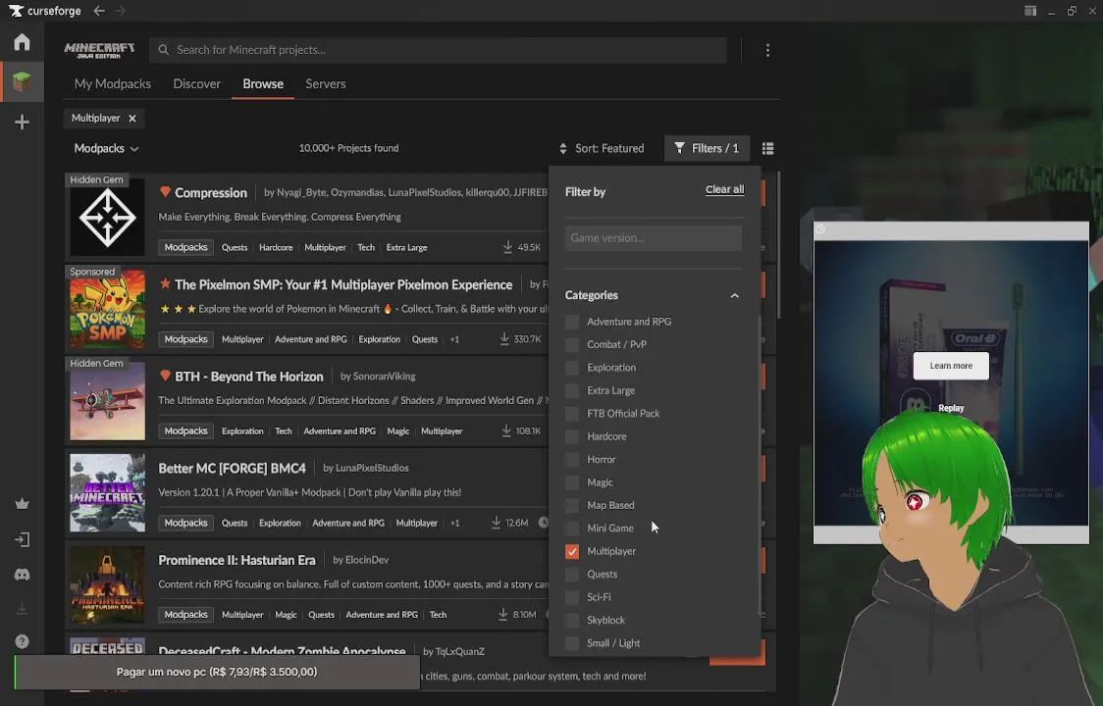The width and height of the screenshot is (1103, 706).
Task: Check the Skyblock category
Action: tap(572, 621)
